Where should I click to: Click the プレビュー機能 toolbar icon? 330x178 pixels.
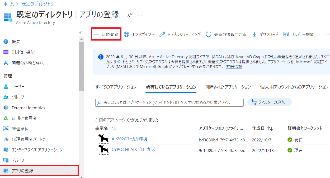click(286, 34)
